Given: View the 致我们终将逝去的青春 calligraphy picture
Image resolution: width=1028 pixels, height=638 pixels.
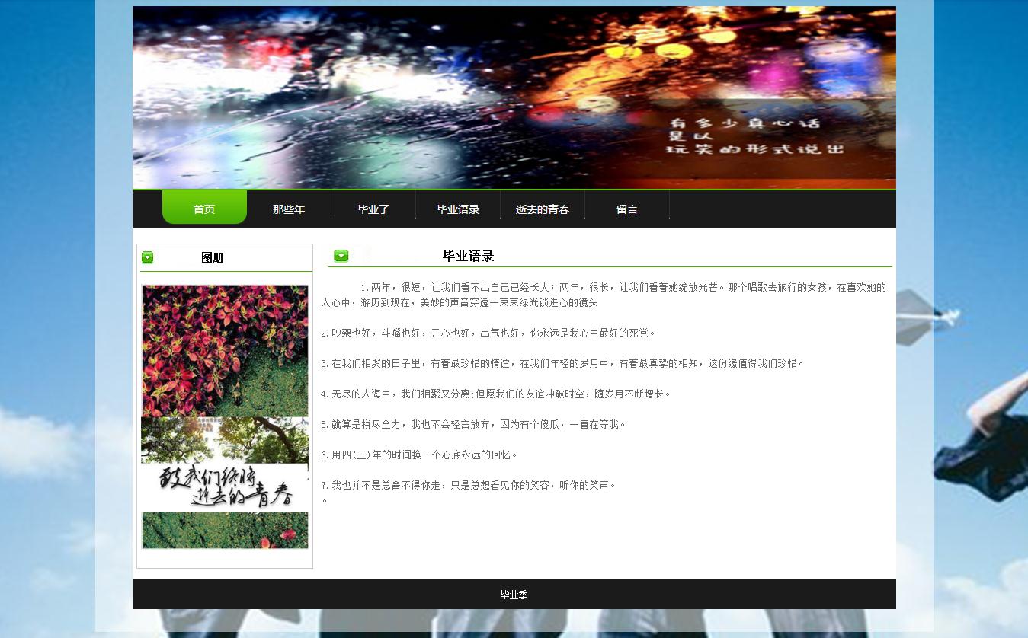Looking at the screenshot, I should coord(225,480).
